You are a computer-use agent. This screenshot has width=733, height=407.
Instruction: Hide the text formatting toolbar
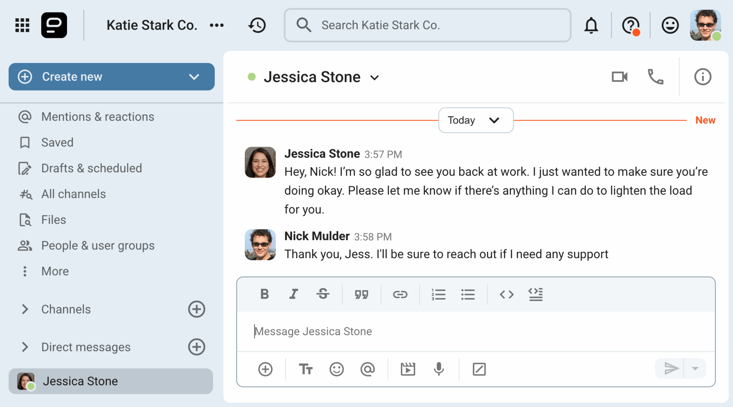pyautogui.click(x=306, y=369)
